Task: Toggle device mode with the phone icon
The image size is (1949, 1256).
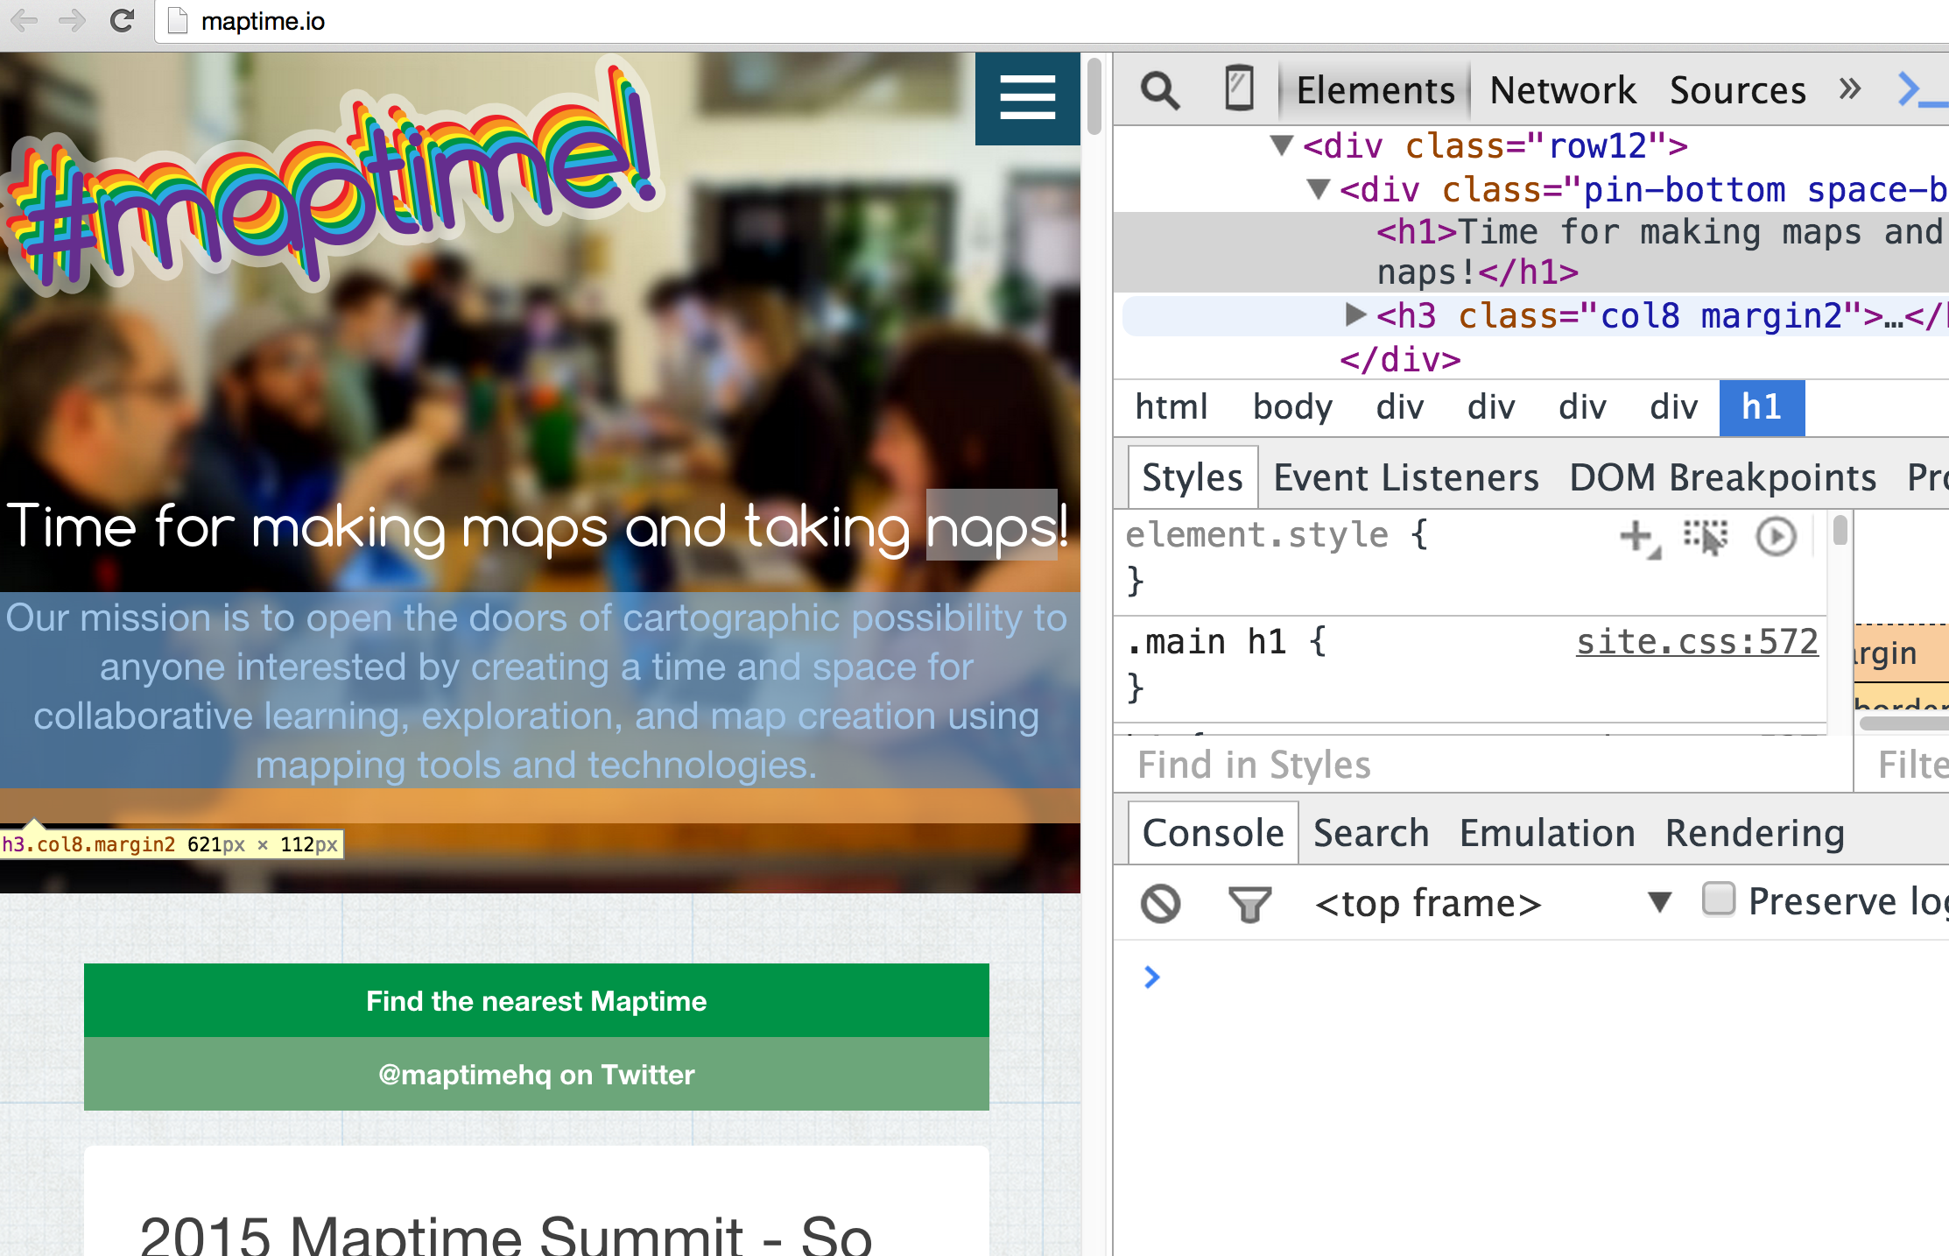Action: tap(1238, 88)
